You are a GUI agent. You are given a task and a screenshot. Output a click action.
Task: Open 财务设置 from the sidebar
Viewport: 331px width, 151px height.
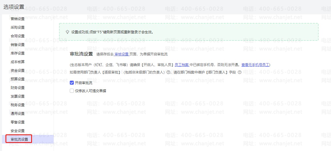click(18, 88)
